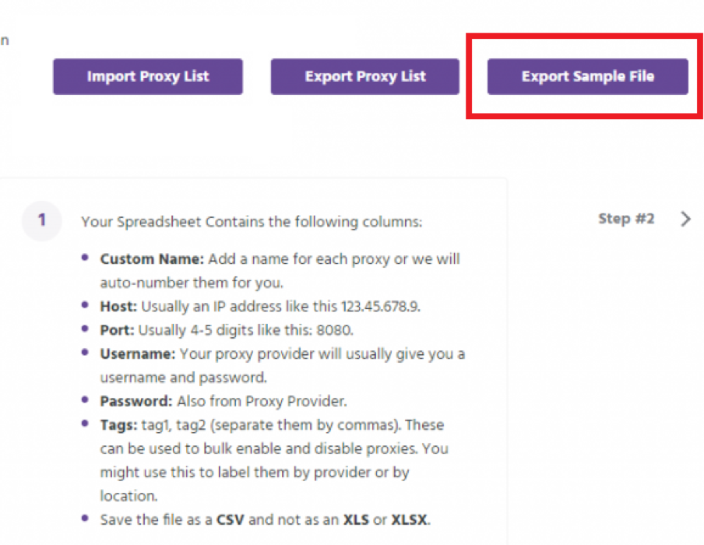Screen dimensions: 704x545
Task: Click the 'Your Spreadsheet Contains' heading text
Action: coord(252,222)
